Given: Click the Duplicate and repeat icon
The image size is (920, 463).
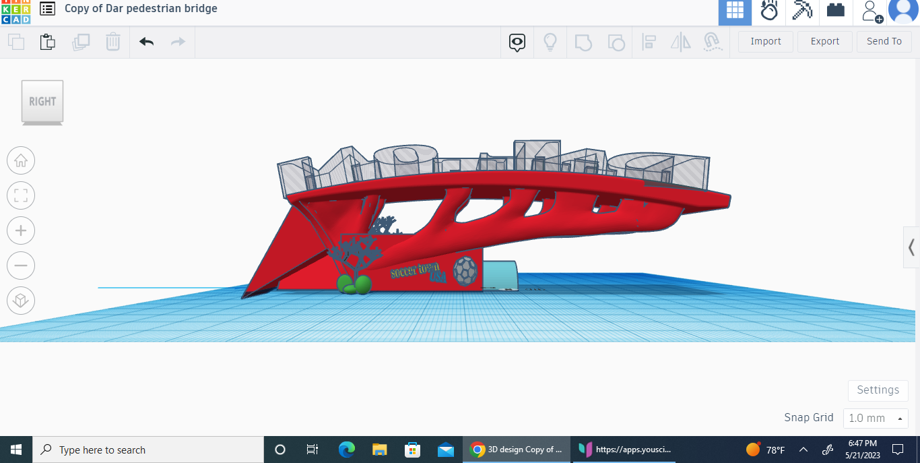Looking at the screenshot, I should click(81, 42).
